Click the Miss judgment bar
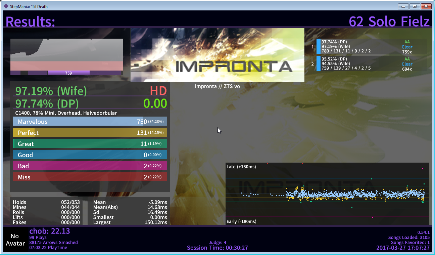 (90, 177)
